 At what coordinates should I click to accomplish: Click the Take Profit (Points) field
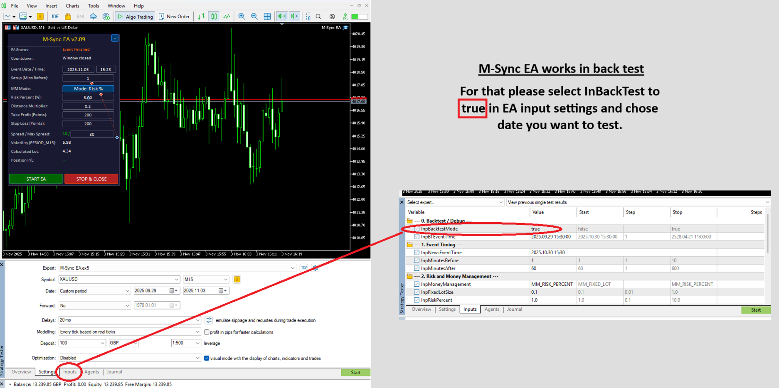click(88, 115)
